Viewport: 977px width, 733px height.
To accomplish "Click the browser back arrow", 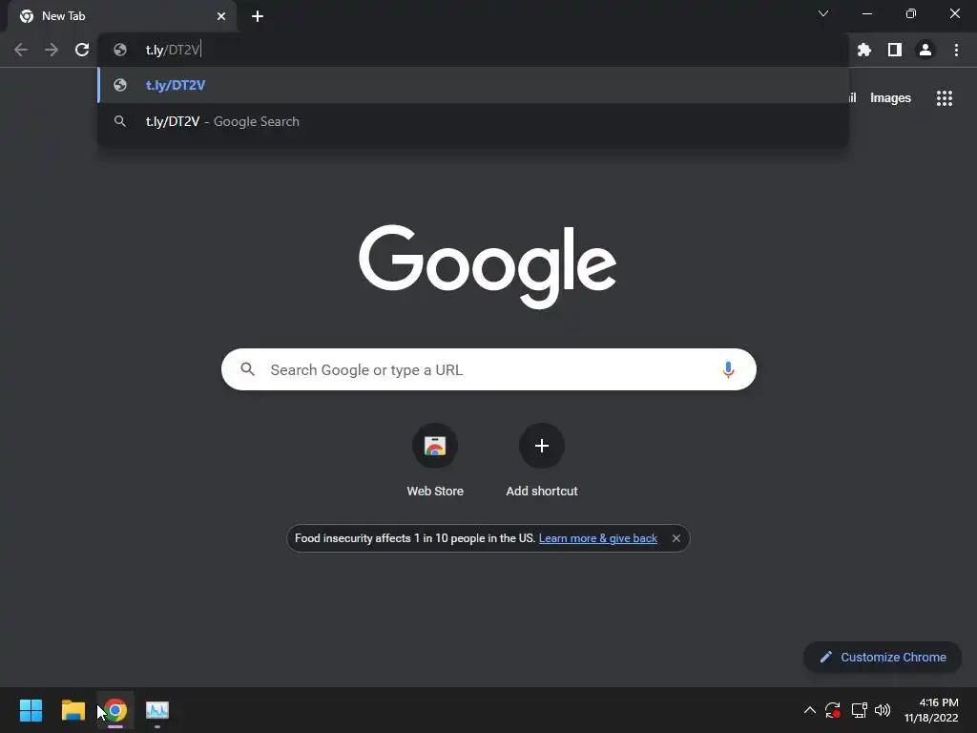I will [21, 50].
